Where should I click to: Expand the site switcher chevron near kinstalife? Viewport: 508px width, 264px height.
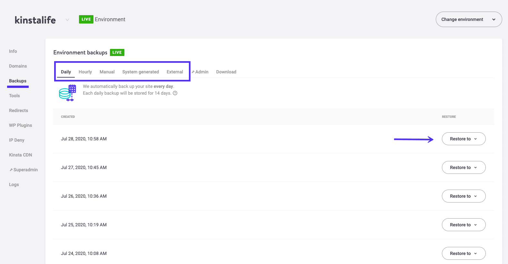click(67, 20)
